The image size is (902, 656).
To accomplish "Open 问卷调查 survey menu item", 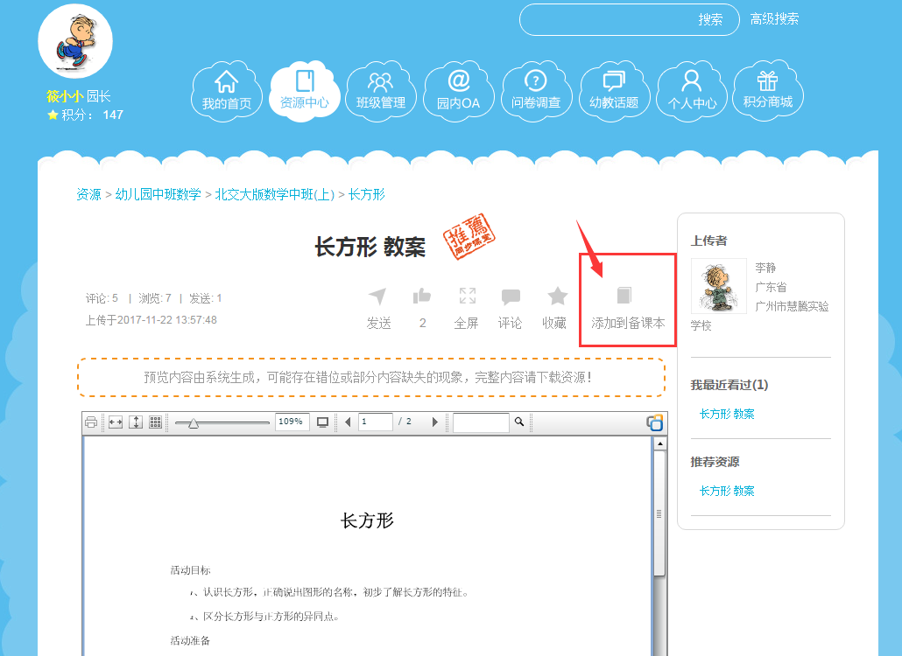I will 536,91.
